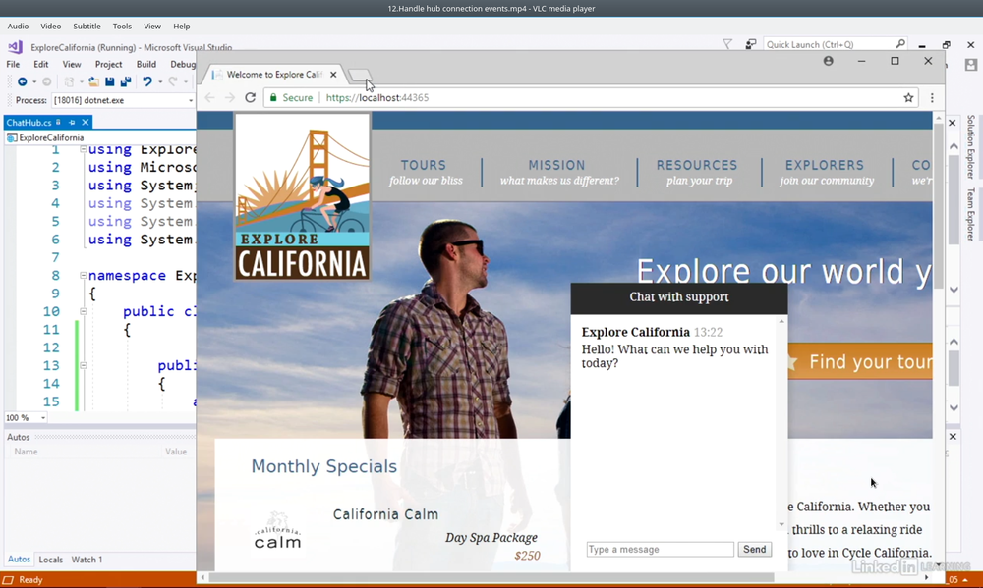Open the RESOURCES navigation link
The width and height of the screenshot is (983, 588).
[698, 172]
